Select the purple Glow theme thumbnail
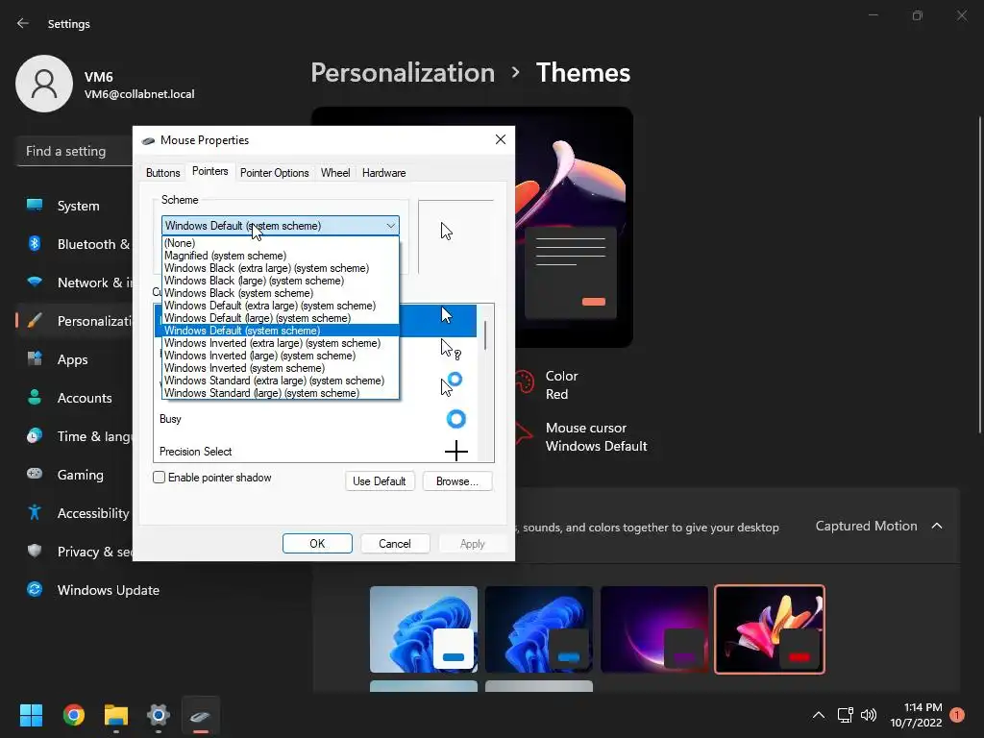 coord(653,629)
